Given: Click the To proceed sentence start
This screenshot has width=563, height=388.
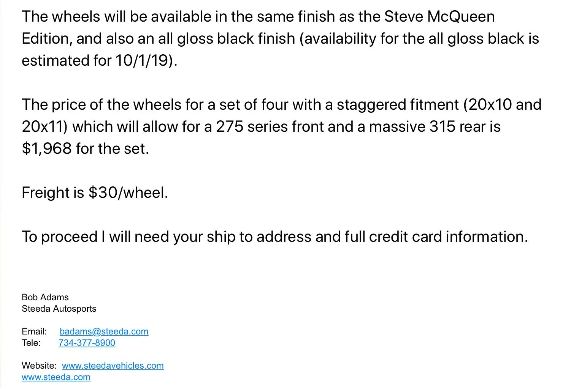Looking at the screenshot, I should click(60, 237).
